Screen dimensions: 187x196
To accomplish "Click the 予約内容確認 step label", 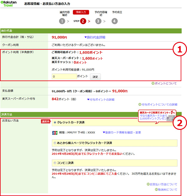I will pyautogui.click(x=101, y=13).
